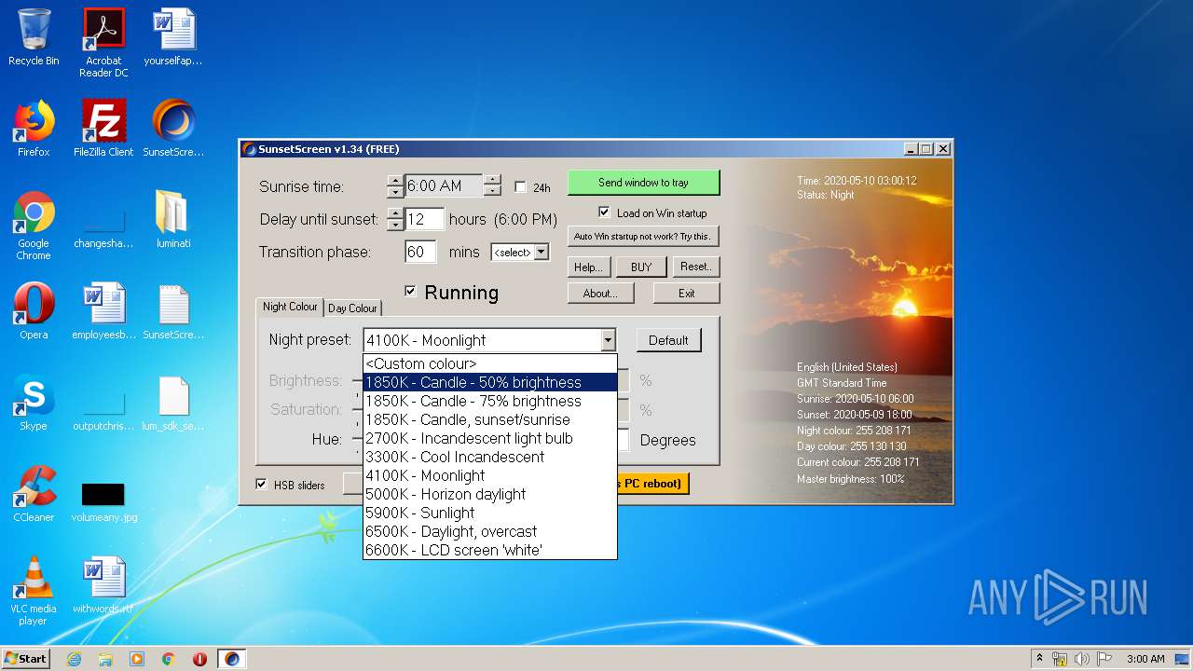Click the transition minutes input field
Viewport: 1193px width, 671px height.
pyautogui.click(x=420, y=252)
